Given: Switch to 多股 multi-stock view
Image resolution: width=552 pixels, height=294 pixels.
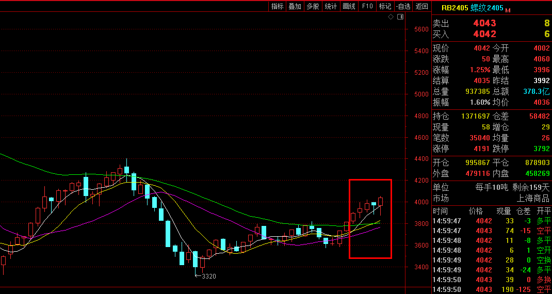Looking at the screenshot, I should click(x=313, y=6).
